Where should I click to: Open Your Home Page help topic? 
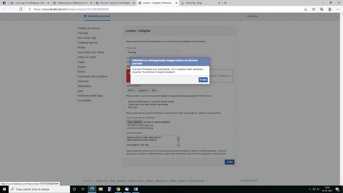point(87,38)
